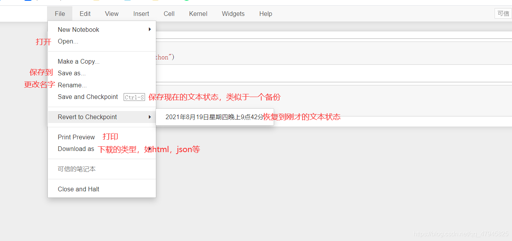
Task: Click the File menu
Action: 60,14
